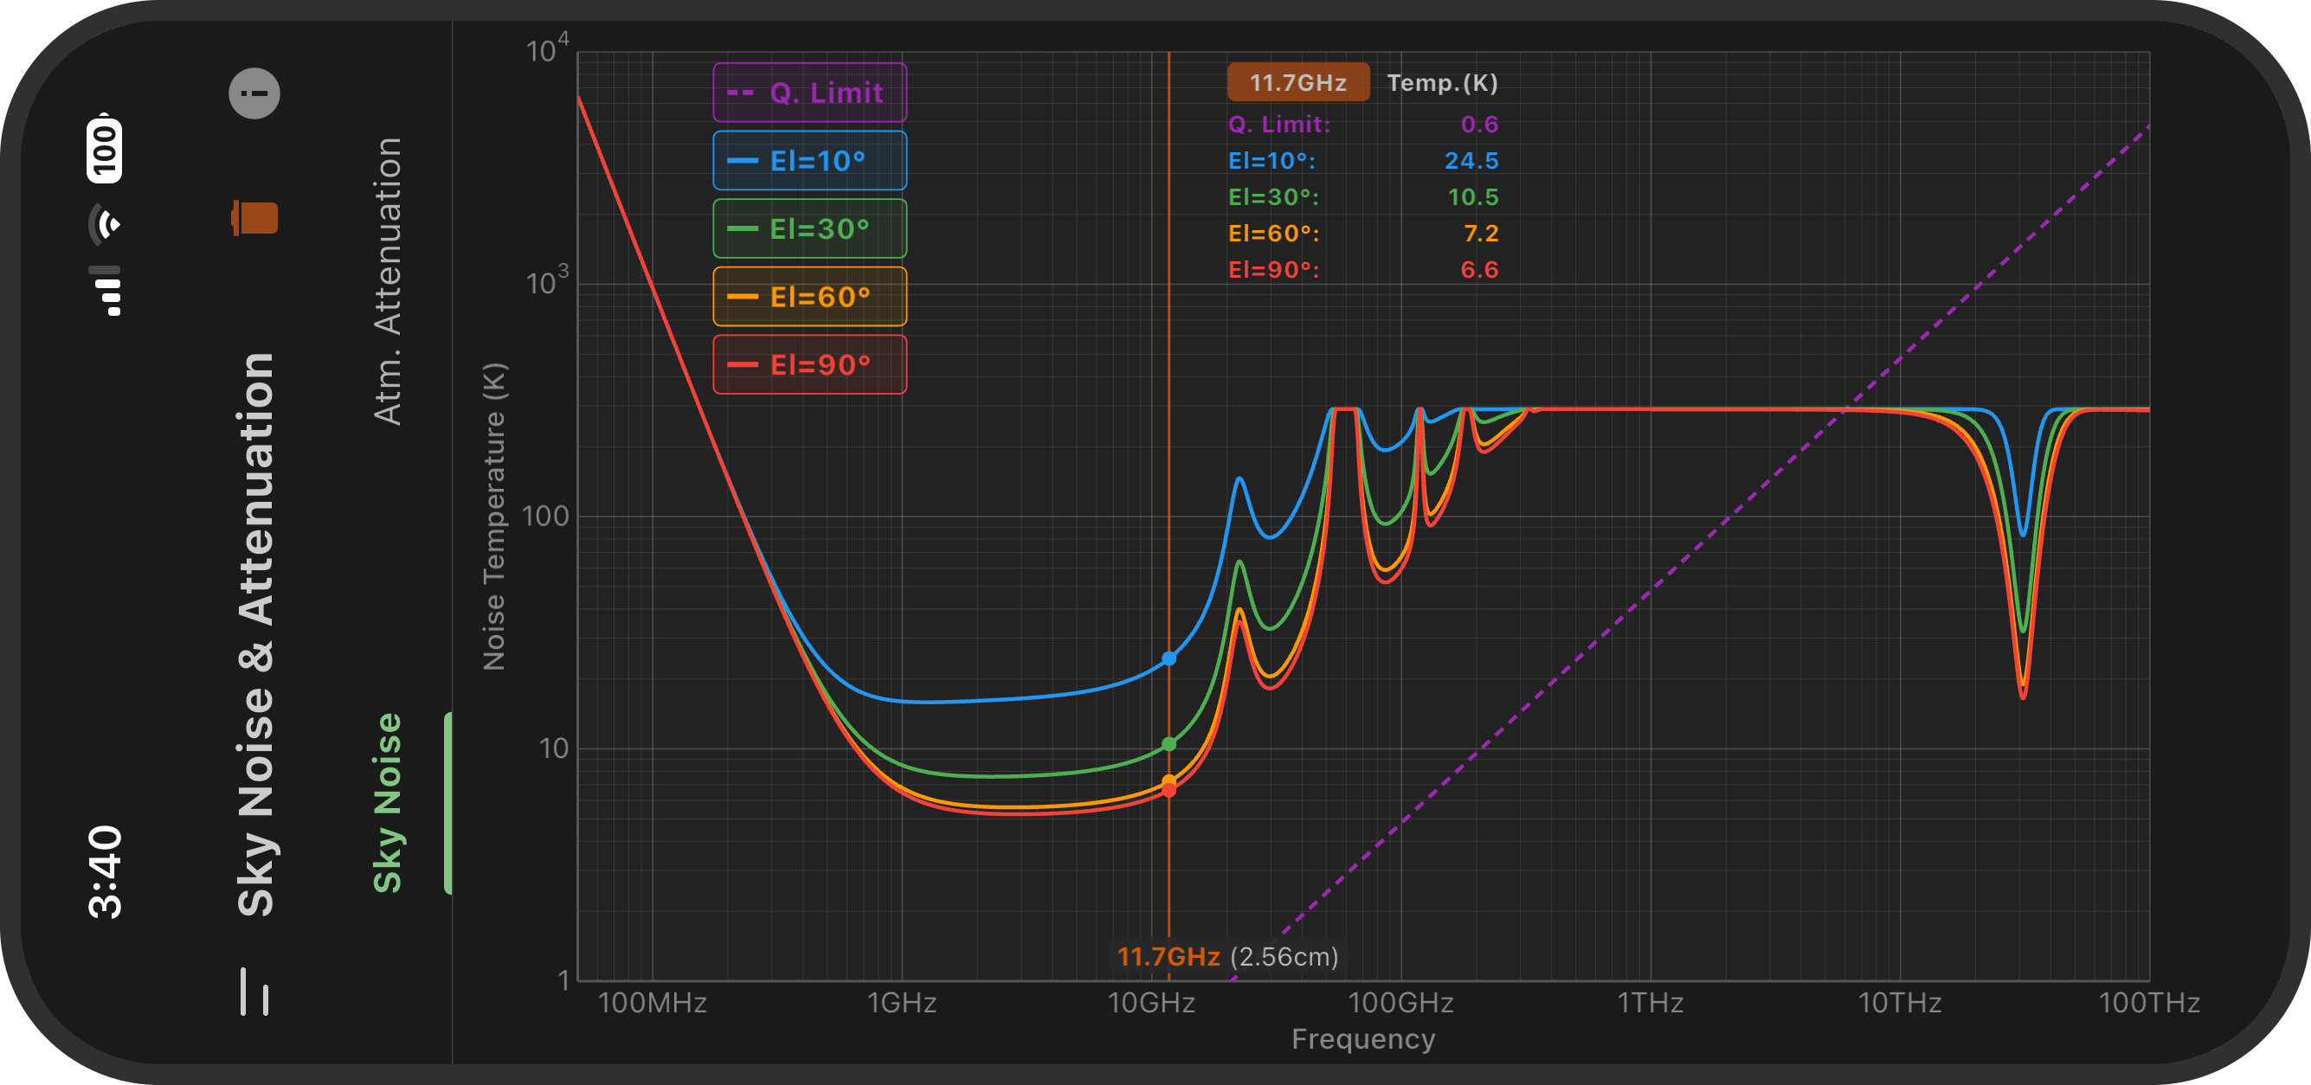This screenshot has height=1085, width=2311.
Task: Toggle the El=60° legend curve
Action: click(x=809, y=297)
